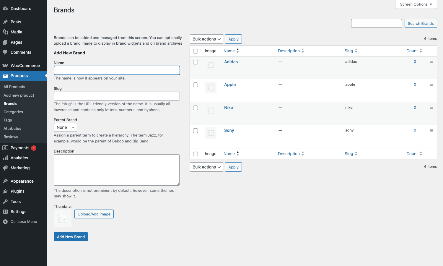Click the Thumbnail placeholder image in form
Viewport: 443px width, 266px height.
tap(63, 218)
